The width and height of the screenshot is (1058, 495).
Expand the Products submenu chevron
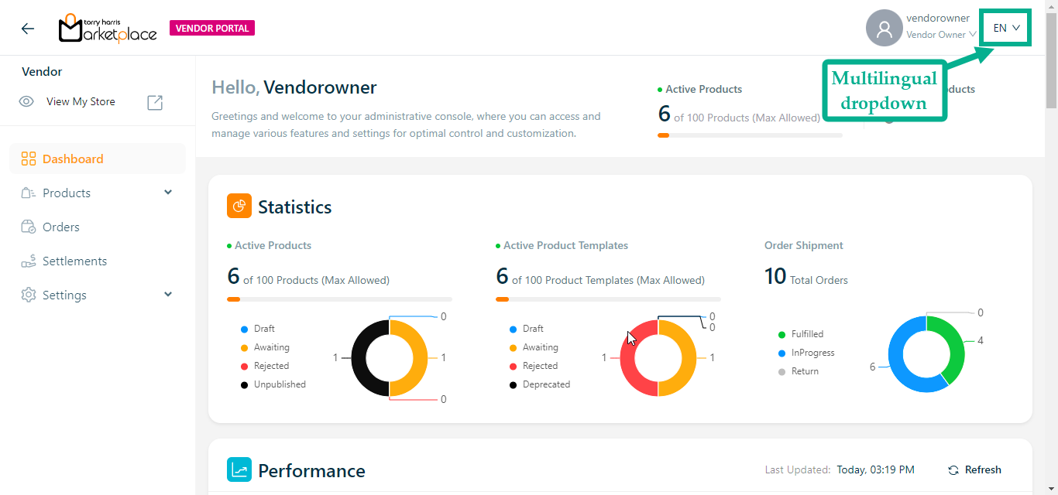(168, 193)
